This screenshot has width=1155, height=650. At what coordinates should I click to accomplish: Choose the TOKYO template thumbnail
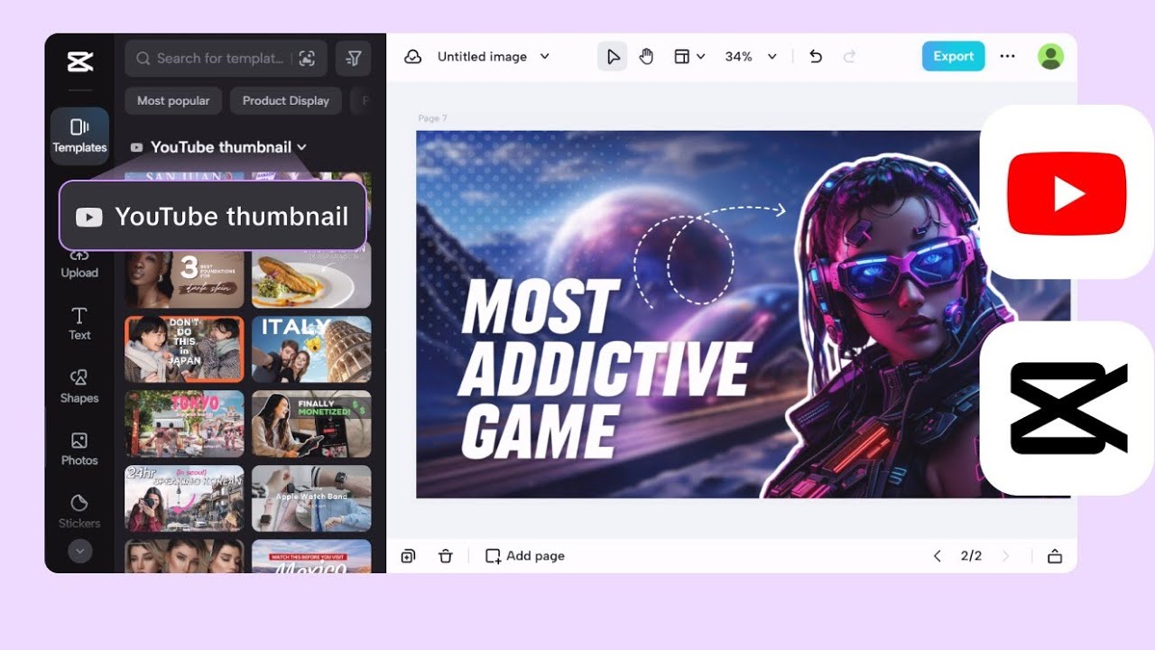(x=184, y=424)
